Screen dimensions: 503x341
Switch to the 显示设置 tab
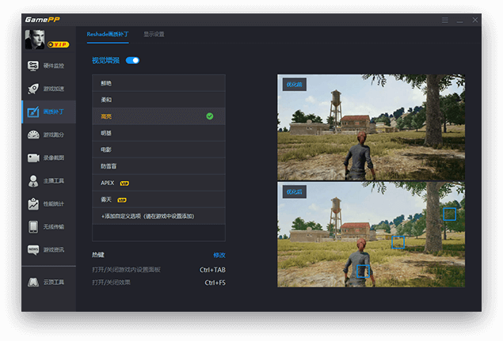pos(154,34)
